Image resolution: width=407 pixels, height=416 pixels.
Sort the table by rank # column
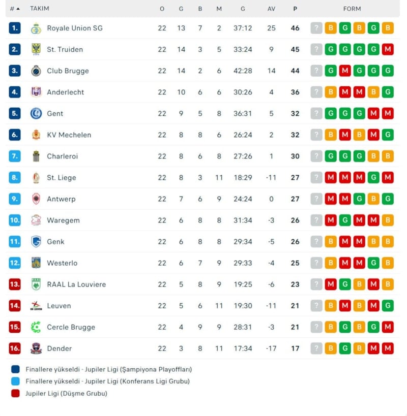coord(15,9)
